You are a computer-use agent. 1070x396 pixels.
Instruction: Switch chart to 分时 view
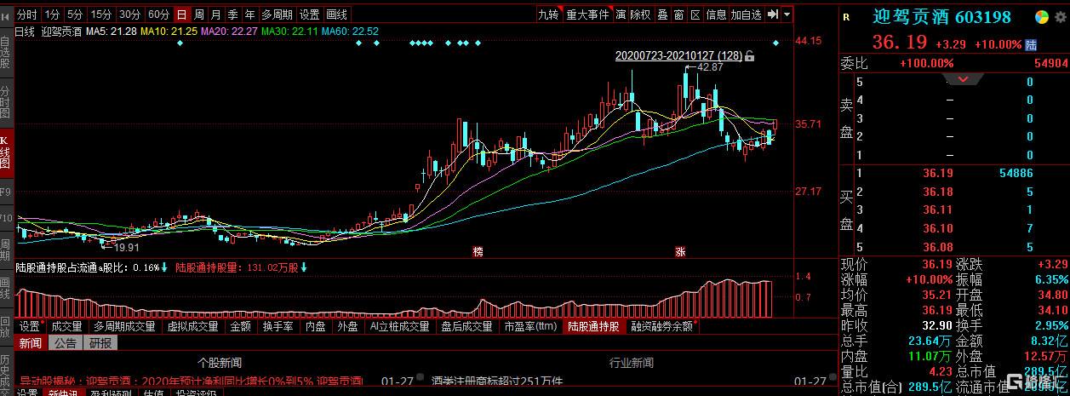tap(27, 14)
